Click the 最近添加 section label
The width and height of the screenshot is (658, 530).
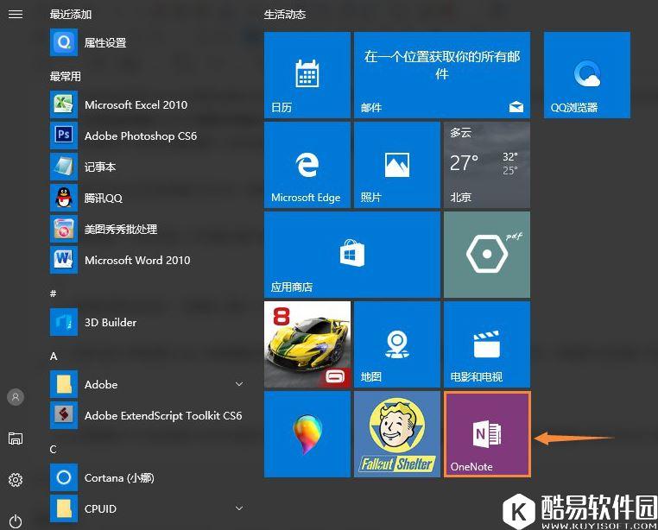tap(71, 15)
